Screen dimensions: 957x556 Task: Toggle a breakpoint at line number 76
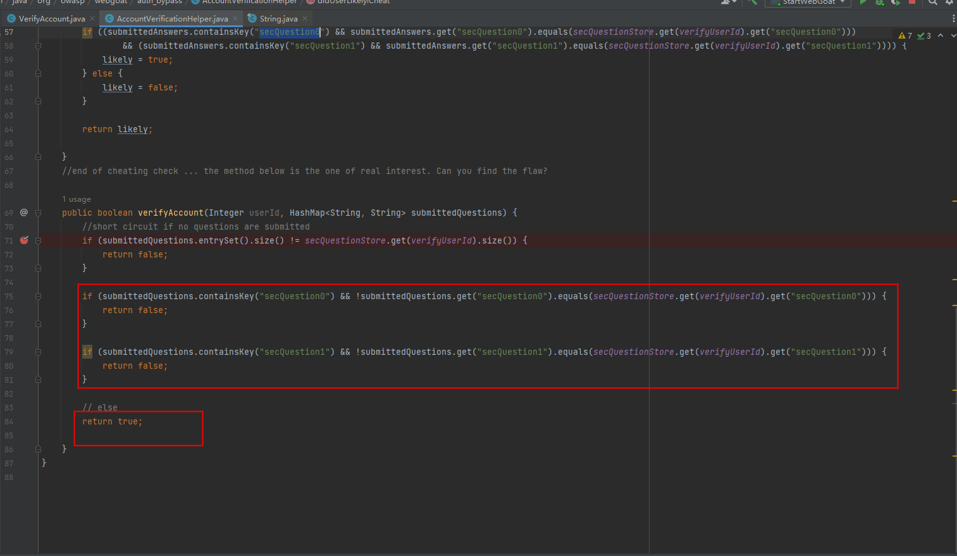coord(9,310)
